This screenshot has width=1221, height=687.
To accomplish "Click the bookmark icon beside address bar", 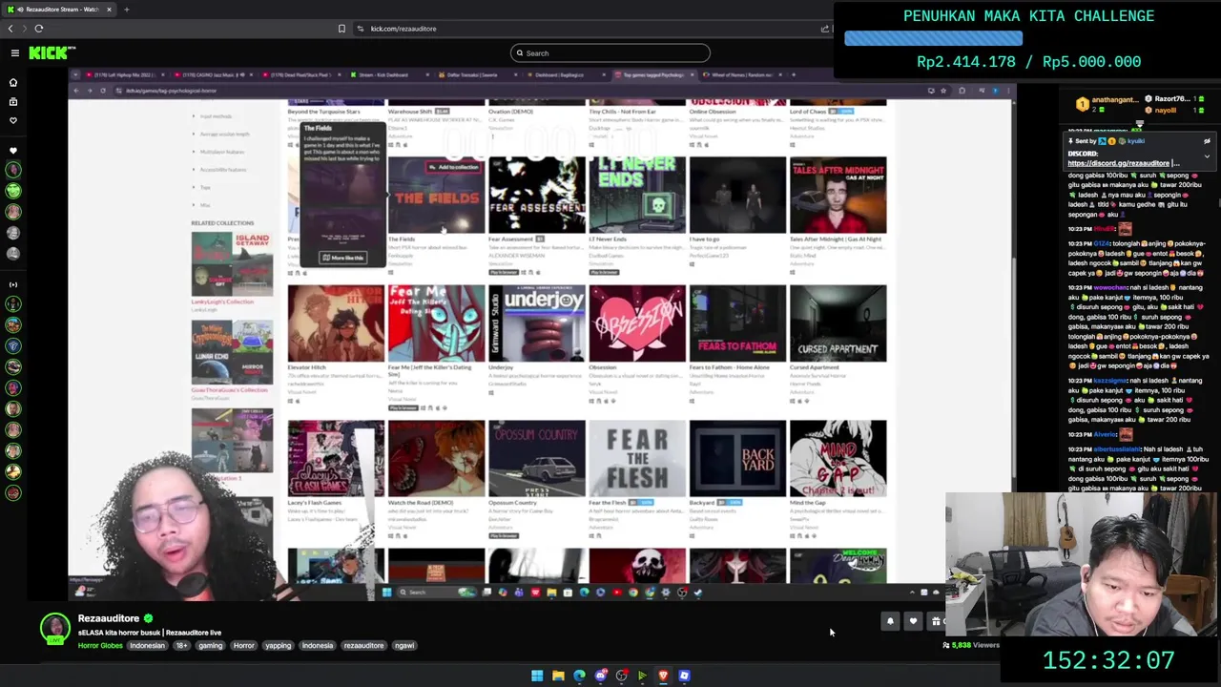I will [x=341, y=29].
